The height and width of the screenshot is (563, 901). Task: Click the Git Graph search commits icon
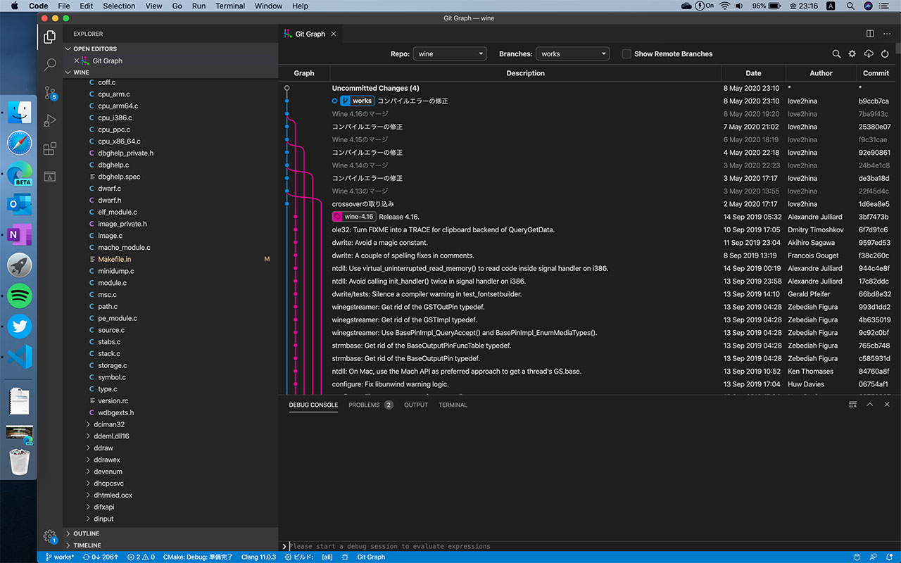click(836, 53)
